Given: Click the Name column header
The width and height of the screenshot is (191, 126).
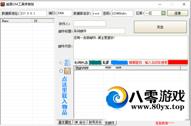Looking at the screenshot, I should click(16, 21).
